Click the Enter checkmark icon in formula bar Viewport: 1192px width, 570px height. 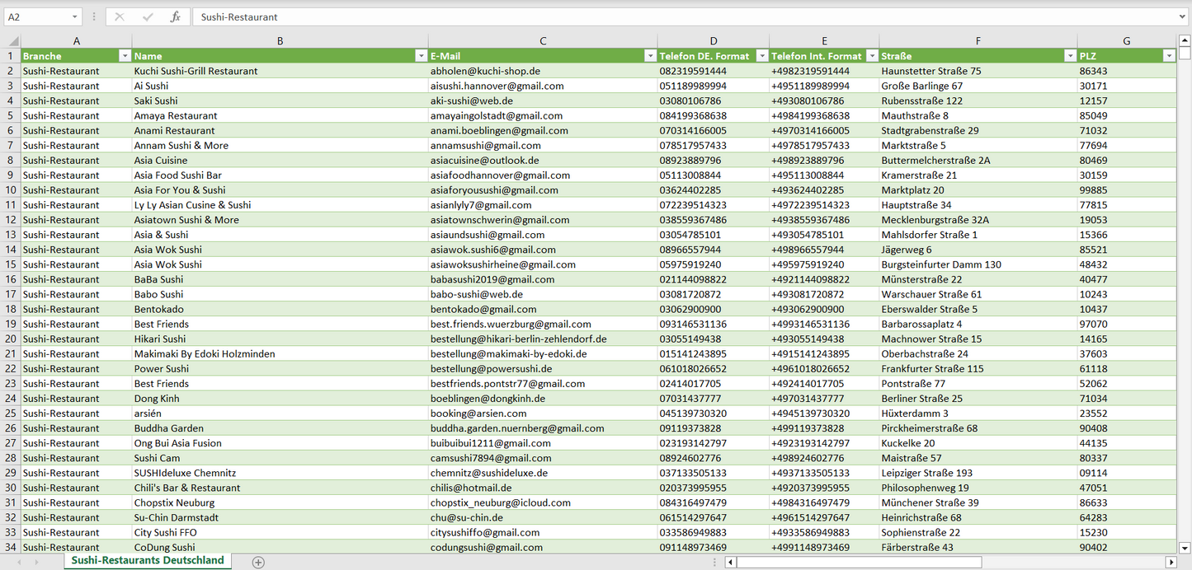pos(148,16)
